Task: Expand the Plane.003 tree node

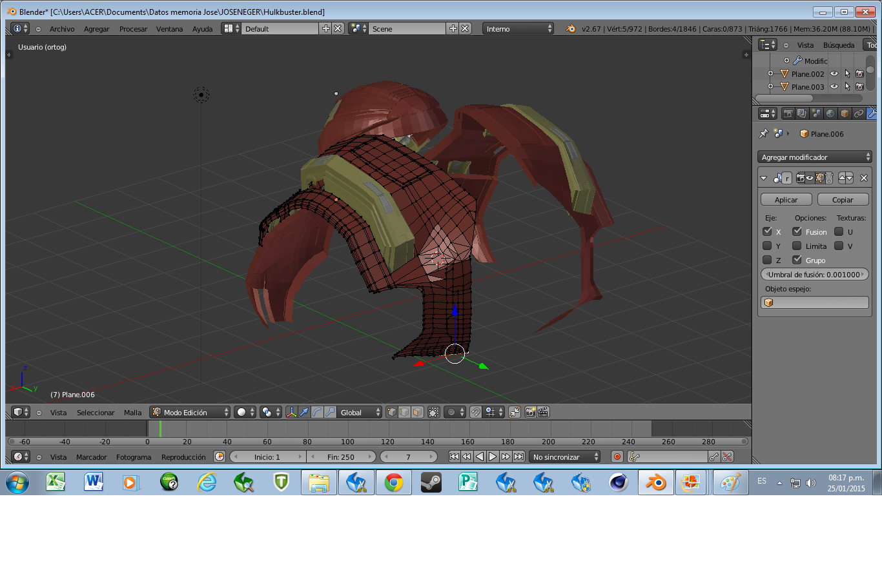Action: (770, 86)
